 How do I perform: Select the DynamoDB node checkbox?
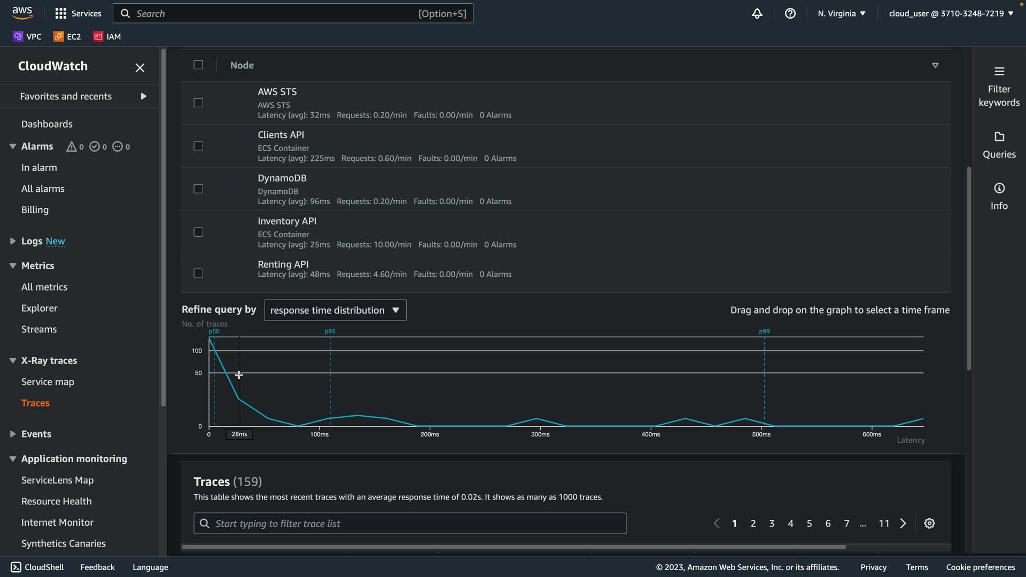[x=198, y=189]
